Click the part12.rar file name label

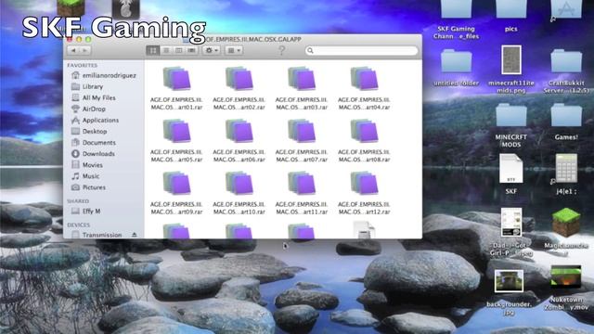pyautogui.click(x=365, y=208)
